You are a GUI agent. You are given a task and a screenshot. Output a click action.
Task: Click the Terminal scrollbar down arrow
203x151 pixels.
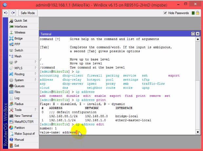click(x=197, y=132)
